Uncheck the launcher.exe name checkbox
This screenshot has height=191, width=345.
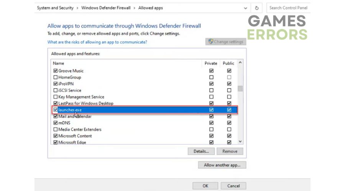56,110
